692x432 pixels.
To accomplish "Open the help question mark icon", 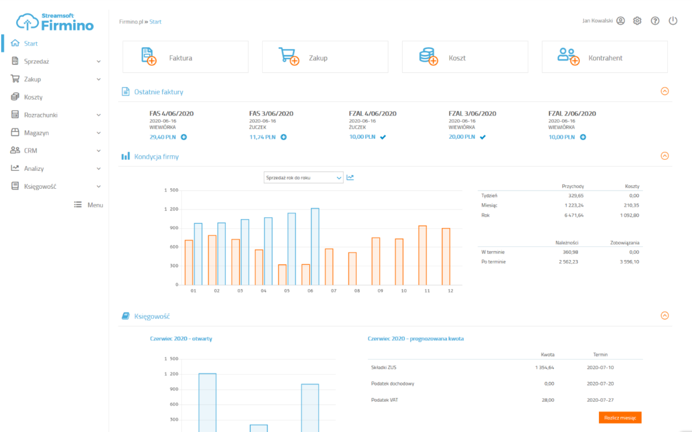I will pyautogui.click(x=655, y=21).
